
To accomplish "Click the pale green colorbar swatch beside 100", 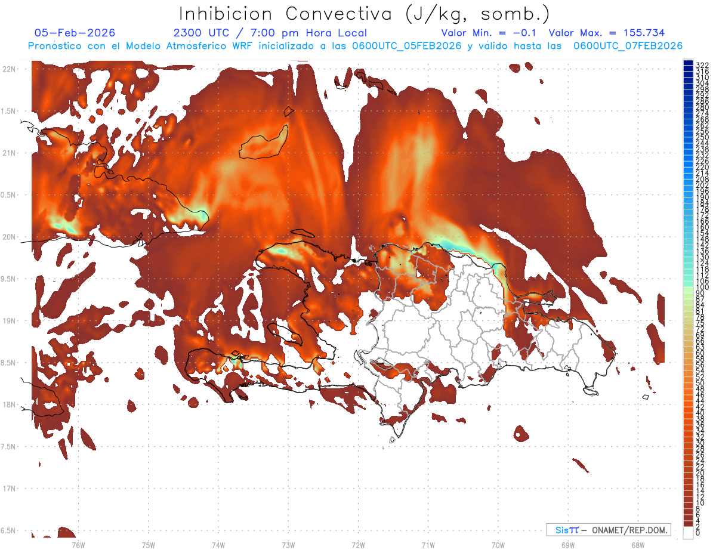I will [x=688, y=289].
